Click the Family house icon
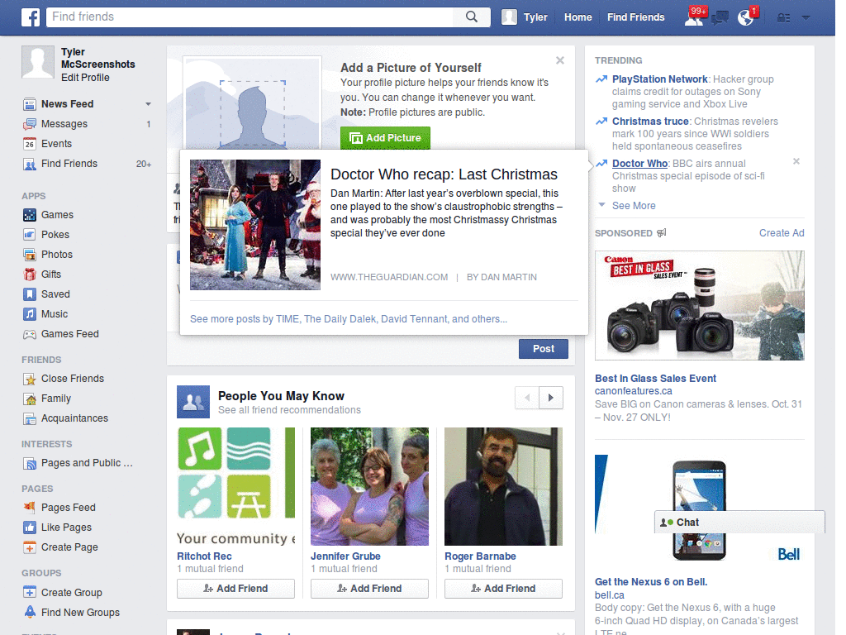This screenshot has height=635, width=846. 30,399
